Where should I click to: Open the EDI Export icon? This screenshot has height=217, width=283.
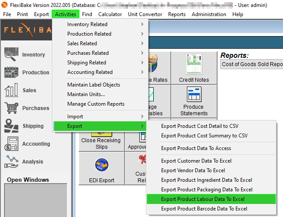pos(102,165)
